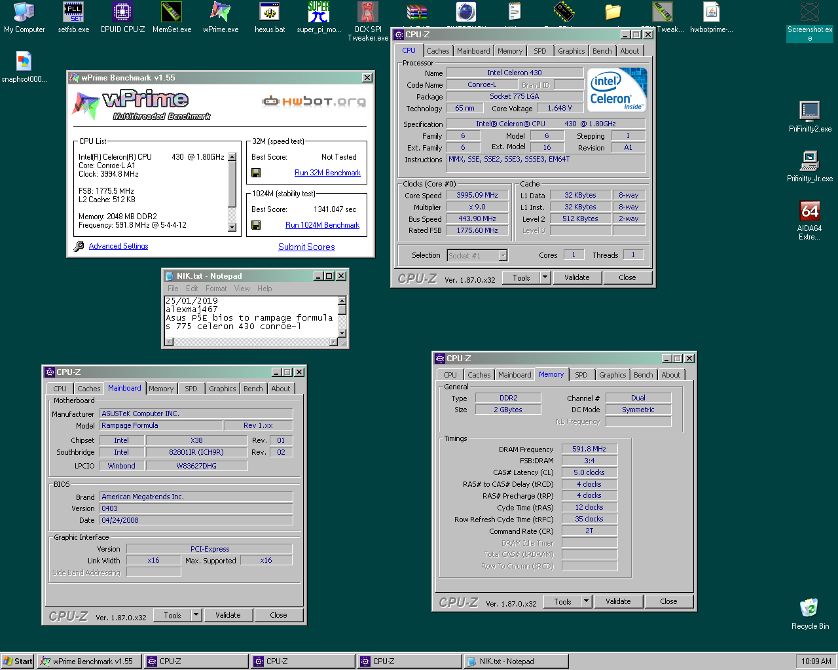
Task: Click Notepad horizontal scroll right arrow
Action: tap(334, 342)
